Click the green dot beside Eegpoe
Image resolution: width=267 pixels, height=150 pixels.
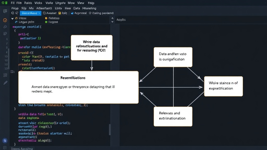click(x=46, y=22)
